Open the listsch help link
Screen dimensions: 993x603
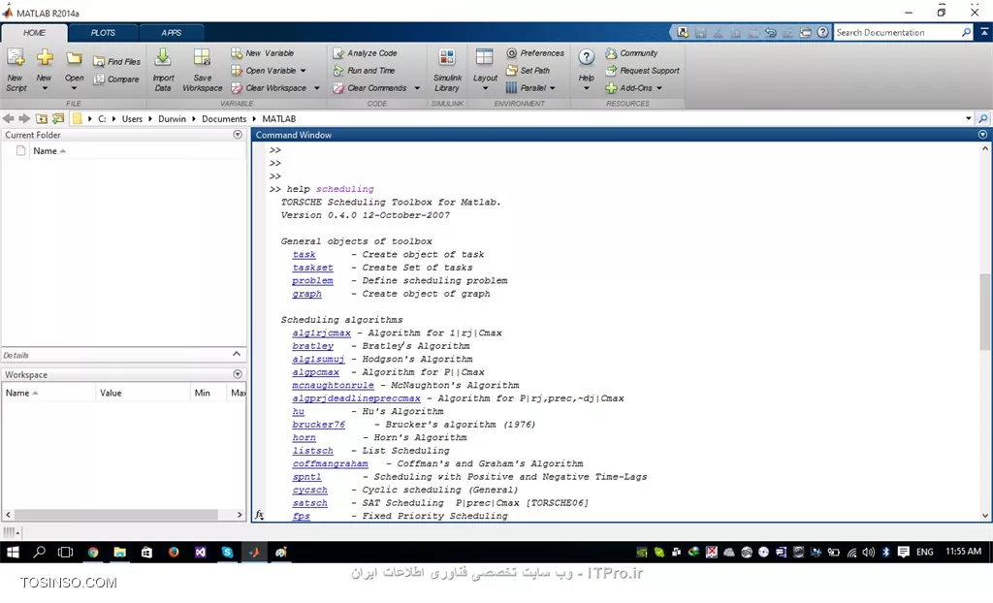pos(312,451)
